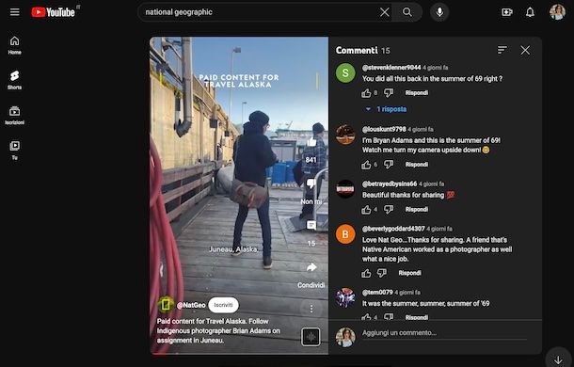Click the Condividi share arrow on the Short
The width and height of the screenshot is (574, 367).
[311, 268]
